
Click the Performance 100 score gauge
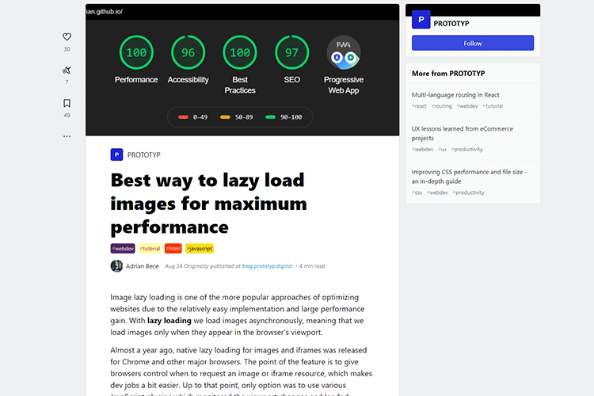click(136, 53)
